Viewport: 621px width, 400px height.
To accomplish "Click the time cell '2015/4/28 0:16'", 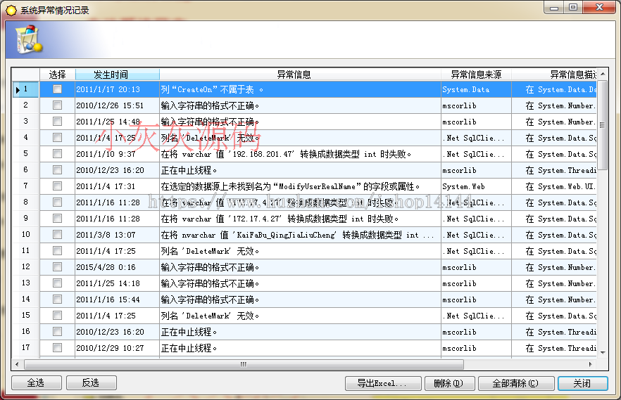I will click(117, 267).
